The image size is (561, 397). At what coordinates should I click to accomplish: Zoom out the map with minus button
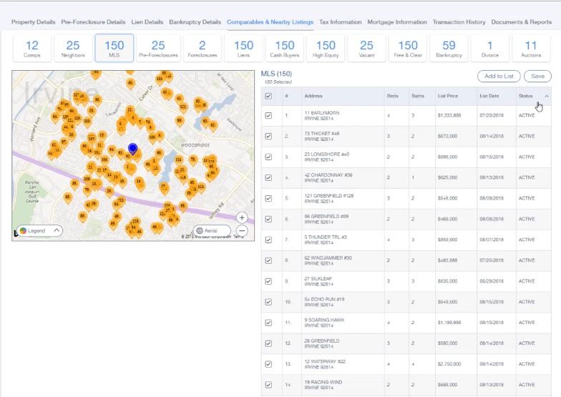point(242,230)
